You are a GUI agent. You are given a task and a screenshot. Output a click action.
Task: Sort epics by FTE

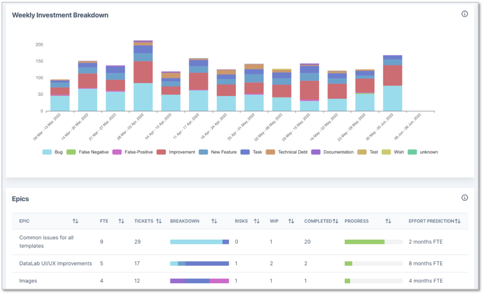pos(120,221)
